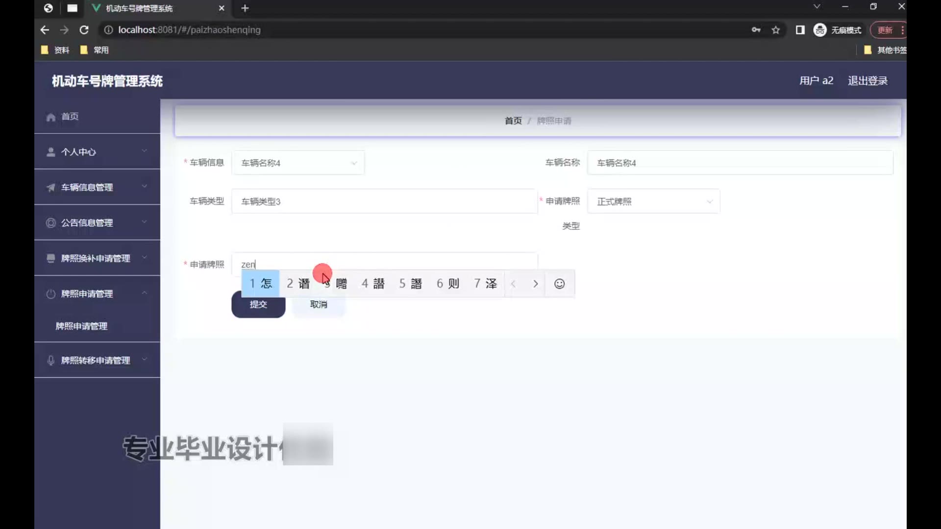This screenshot has height=529, width=941.
Task: Open the 申请牌照类型 dropdown showing 正式牌照
Action: (x=653, y=201)
